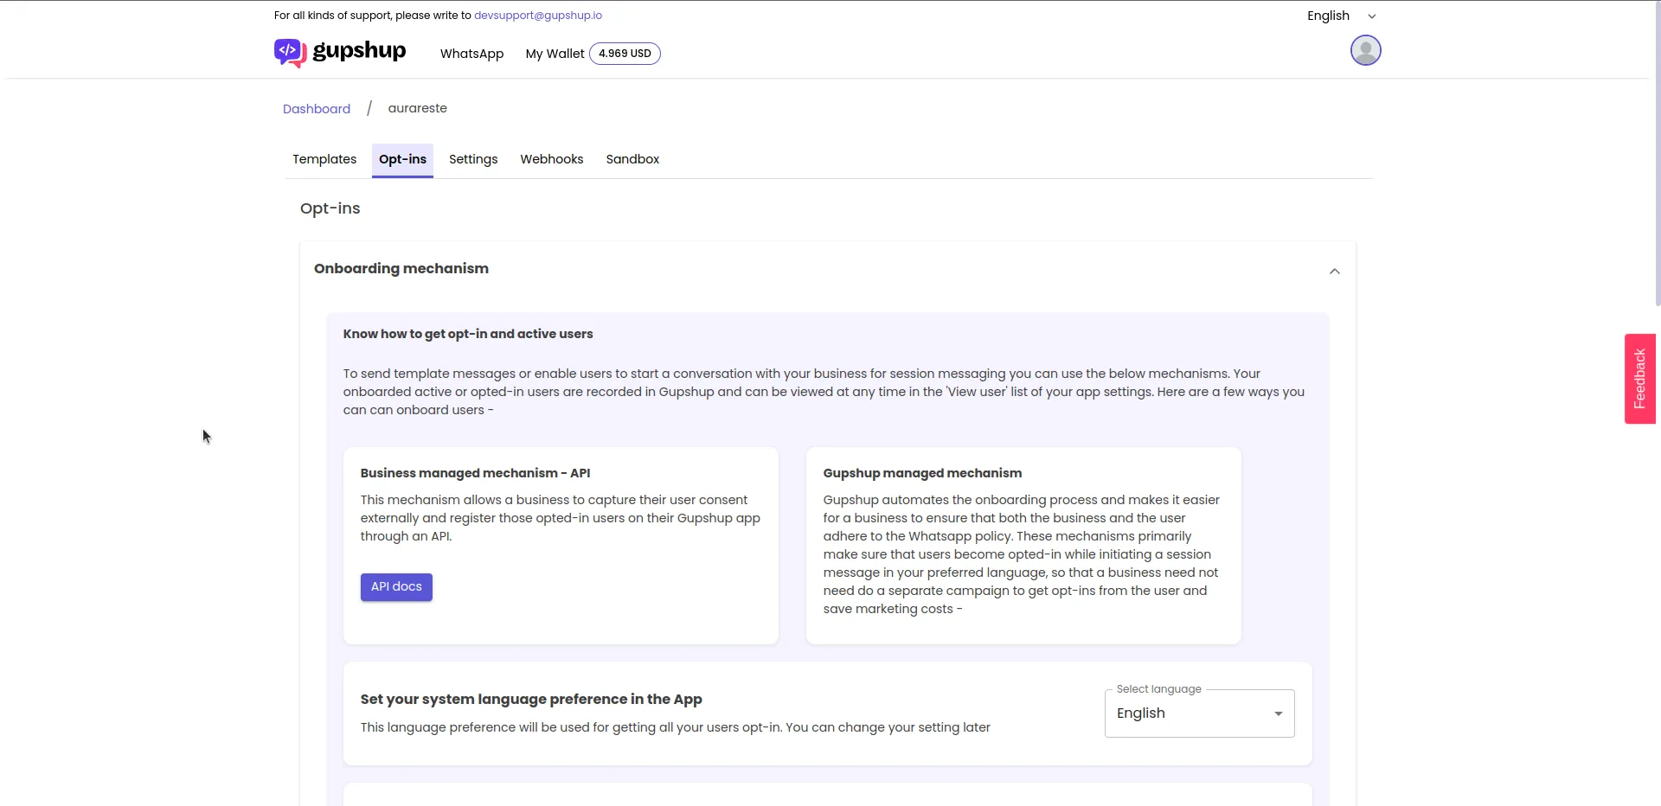Open the English language dropdown at top

pyautogui.click(x=1341, y=16)
